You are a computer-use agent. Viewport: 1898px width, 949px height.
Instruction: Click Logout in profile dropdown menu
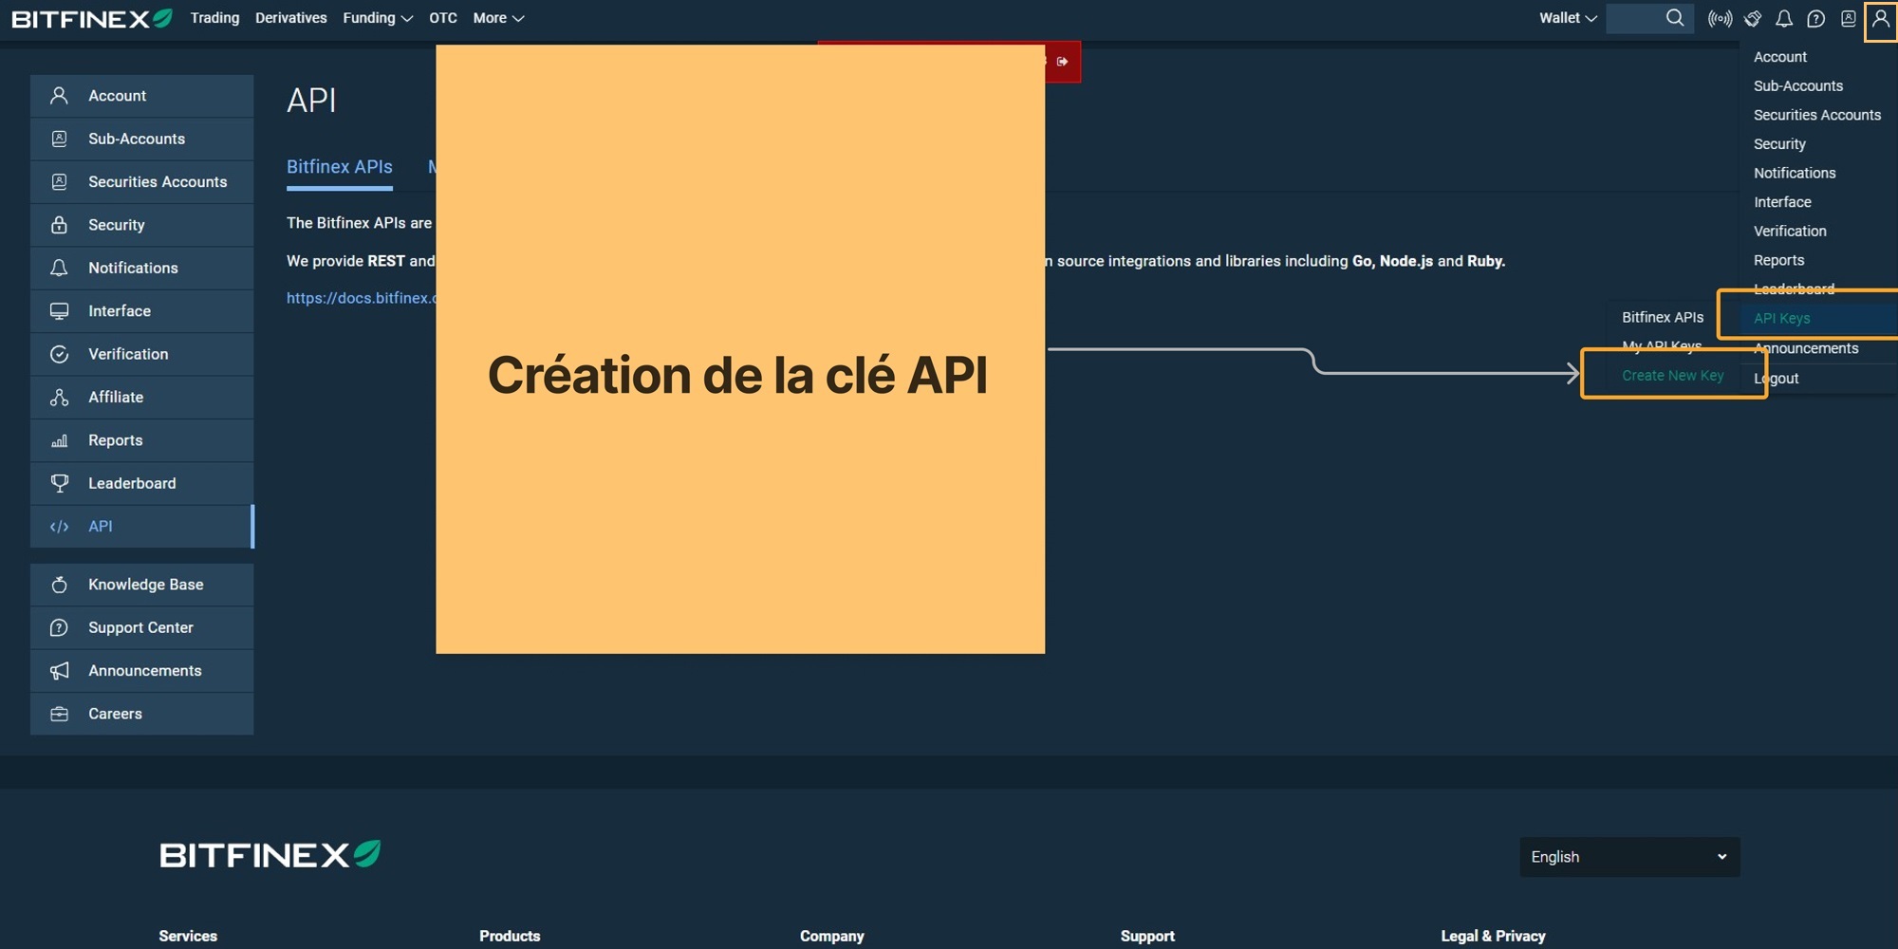(x=1777, y=378)
